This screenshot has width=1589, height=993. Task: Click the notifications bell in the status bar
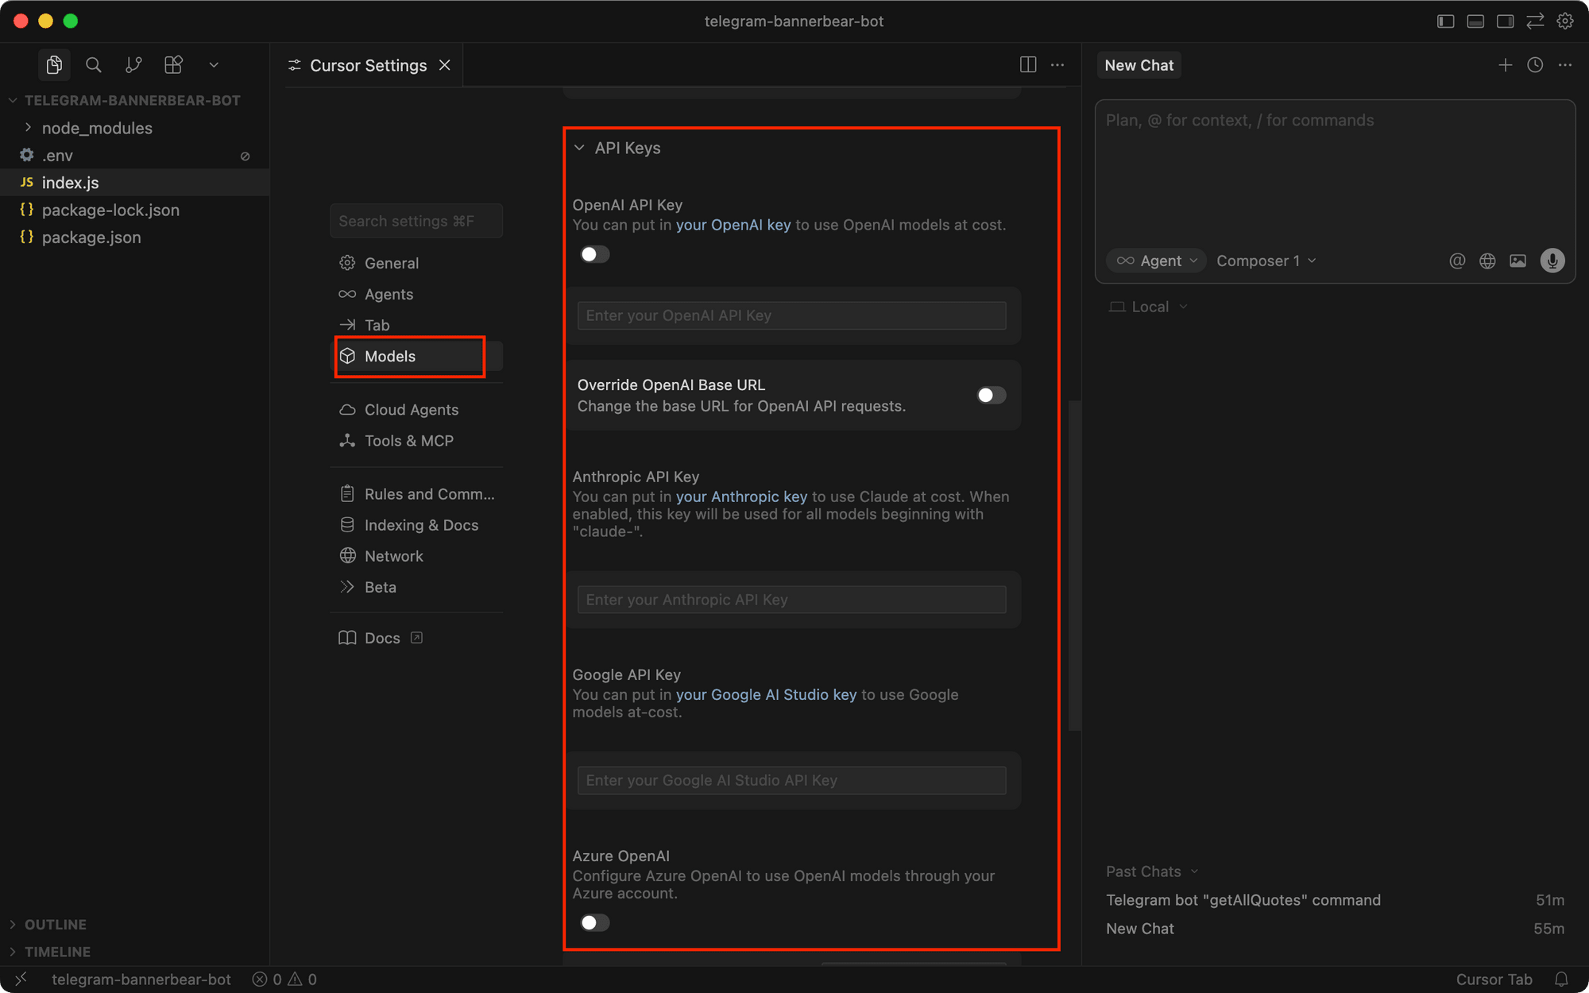pos(1562,979)
